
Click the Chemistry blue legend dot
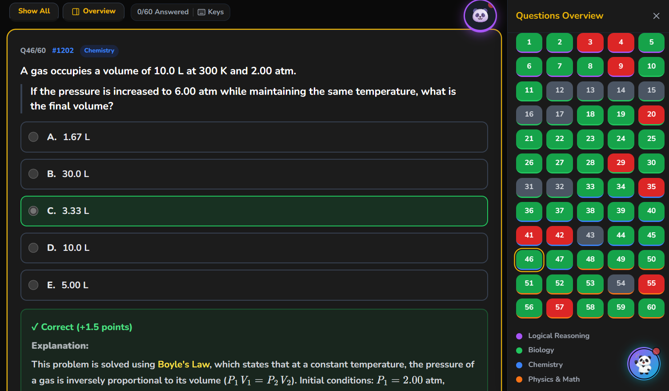tap(519, 365)
